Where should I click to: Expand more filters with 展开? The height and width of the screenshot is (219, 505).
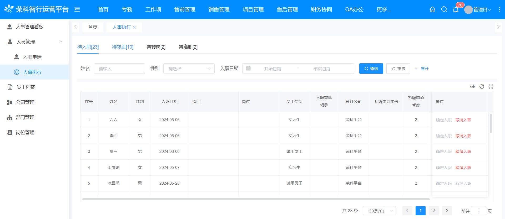[422, 69]
